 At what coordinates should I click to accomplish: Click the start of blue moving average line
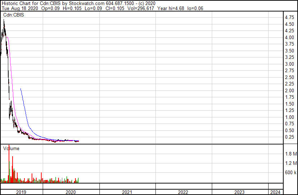[x=21, y=88]
